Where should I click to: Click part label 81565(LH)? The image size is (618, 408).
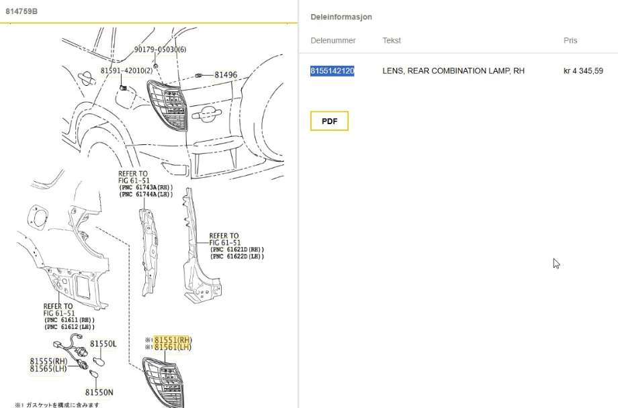click(x=48, y=368)
